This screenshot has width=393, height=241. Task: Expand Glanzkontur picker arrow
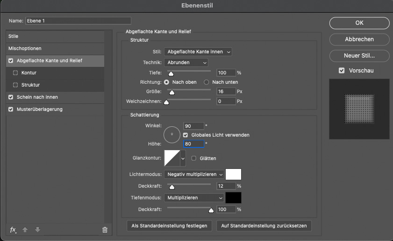coord(183,159)
